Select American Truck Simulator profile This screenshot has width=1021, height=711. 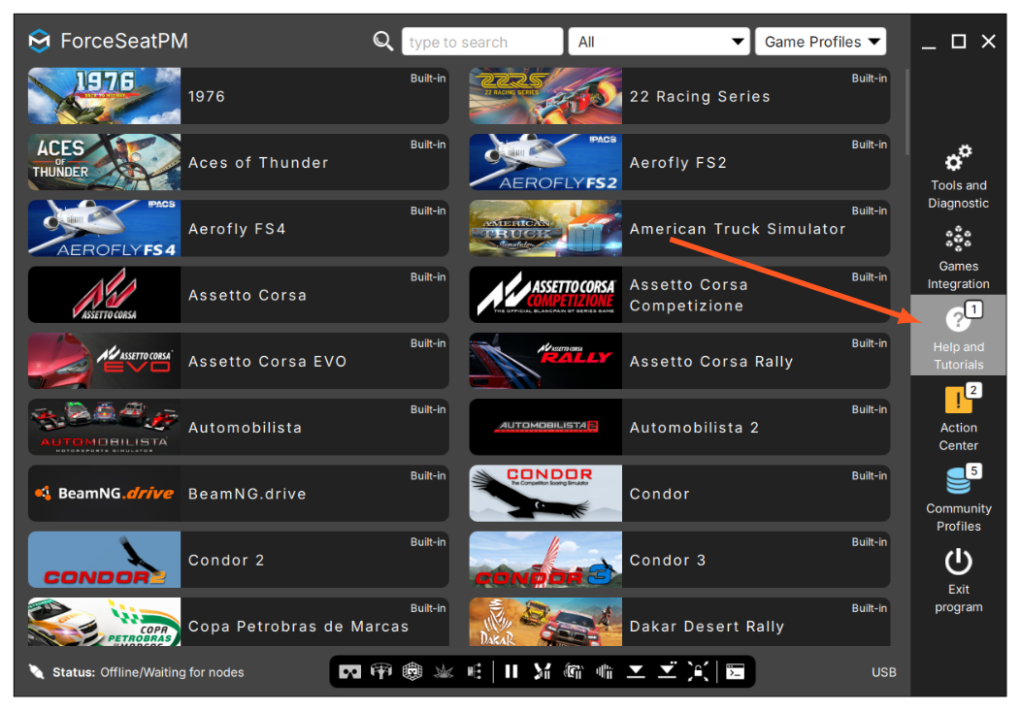tap(679, 228)
